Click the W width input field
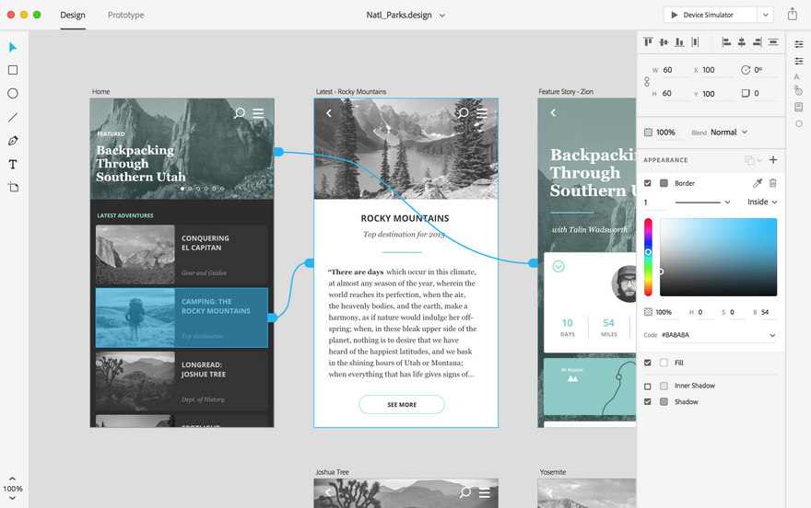The height and width of the screenshot is (508, 811). pyautogui.click(x=676, y=70)
